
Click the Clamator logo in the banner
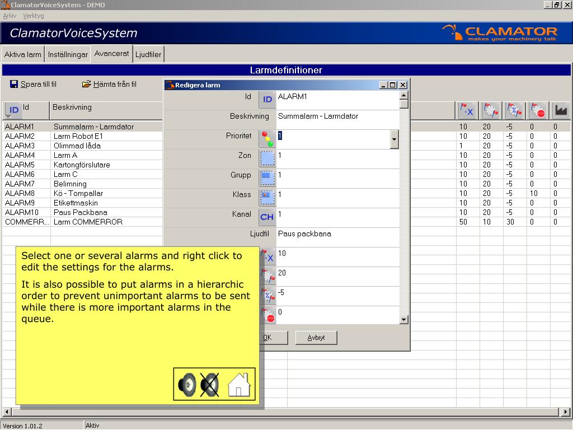(500, 33)
